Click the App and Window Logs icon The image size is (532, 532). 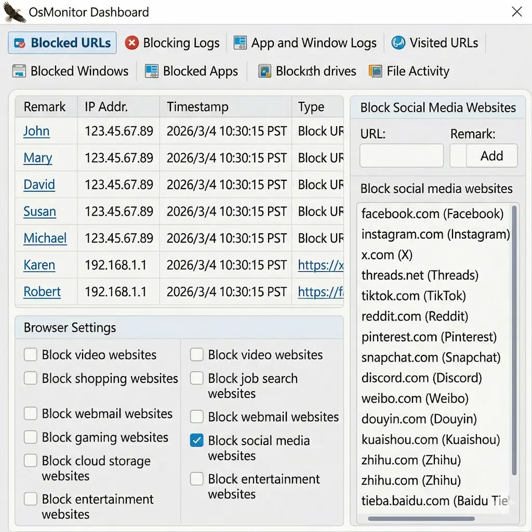[240, 43]
